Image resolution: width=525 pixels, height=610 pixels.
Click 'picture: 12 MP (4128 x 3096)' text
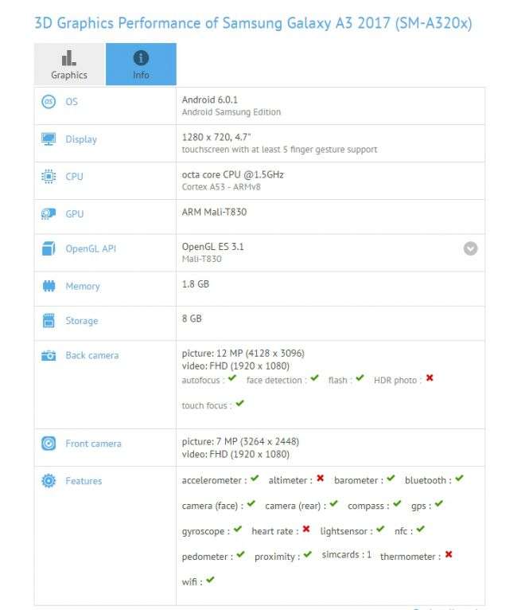coord(243,354)
